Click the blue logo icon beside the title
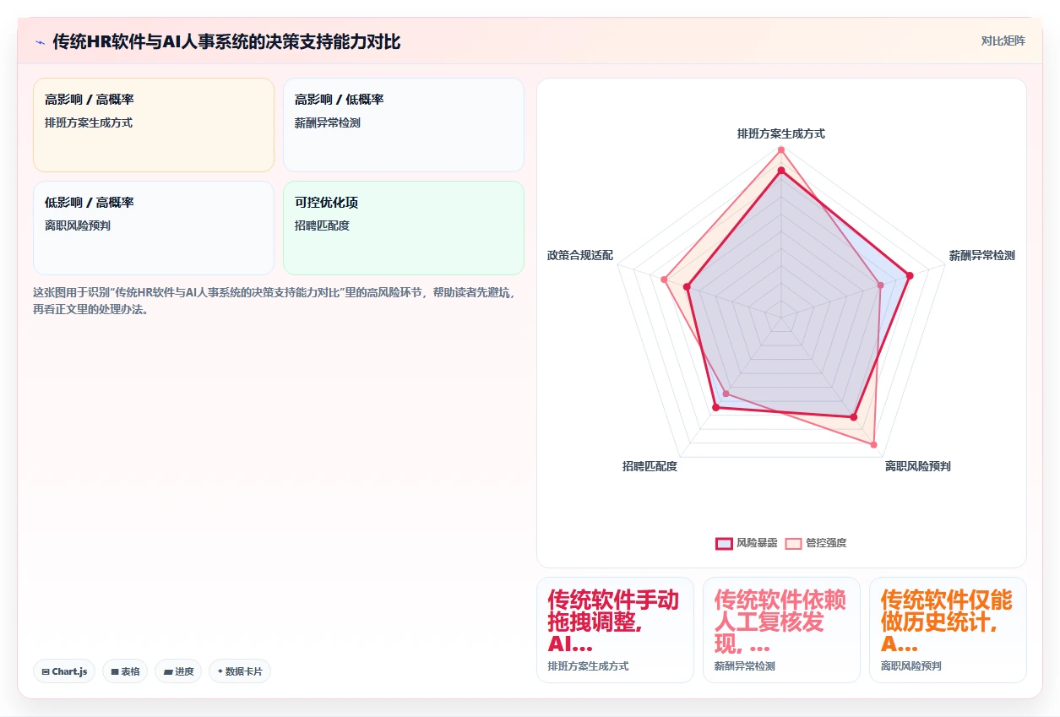Screen dimensions: 1060x717 [41, 41]
